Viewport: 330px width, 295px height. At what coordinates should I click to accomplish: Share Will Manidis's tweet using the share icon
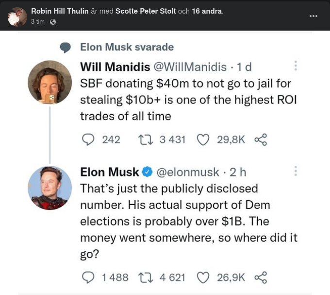click(x=261, y=140)
